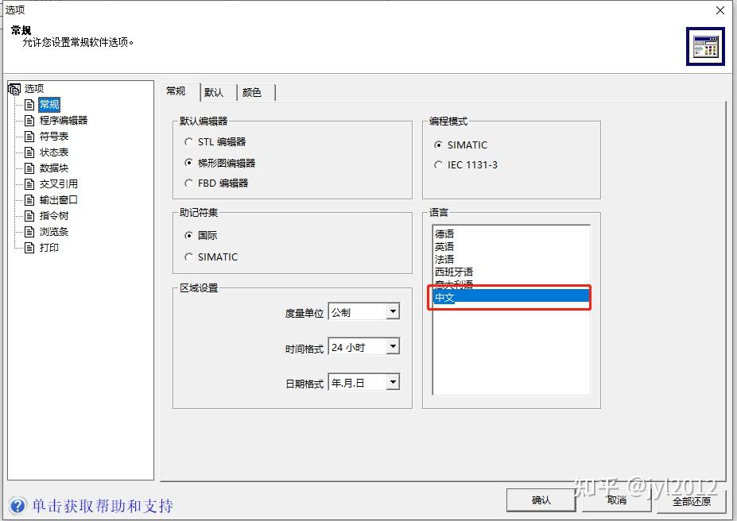
Task: Click the 数据块 document icon
Action: pyautogui.click(x=28, y=168)
